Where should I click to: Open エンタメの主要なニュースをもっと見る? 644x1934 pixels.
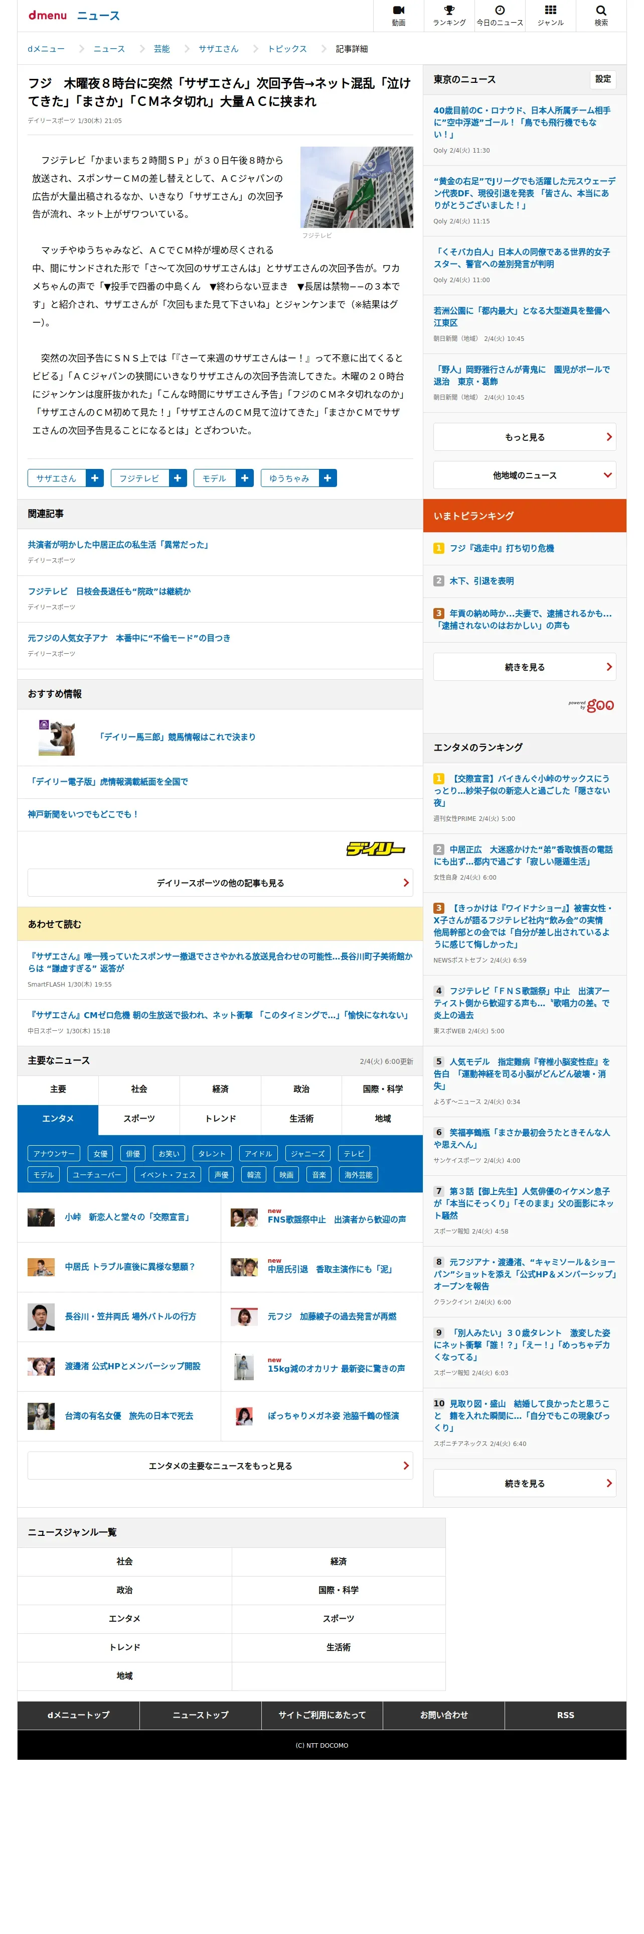(220, 1465)
